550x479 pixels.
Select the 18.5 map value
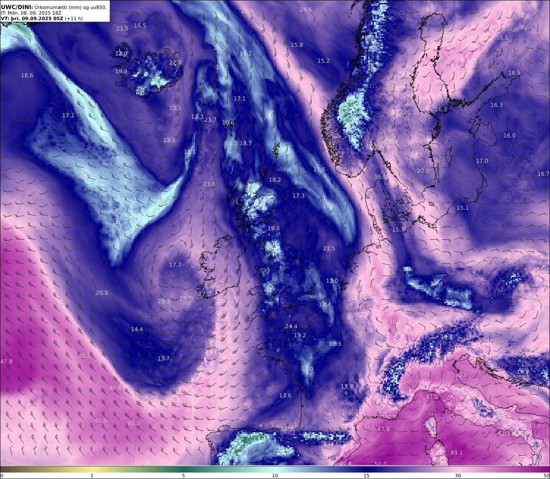pyautogui.click(x=514, y=73)
